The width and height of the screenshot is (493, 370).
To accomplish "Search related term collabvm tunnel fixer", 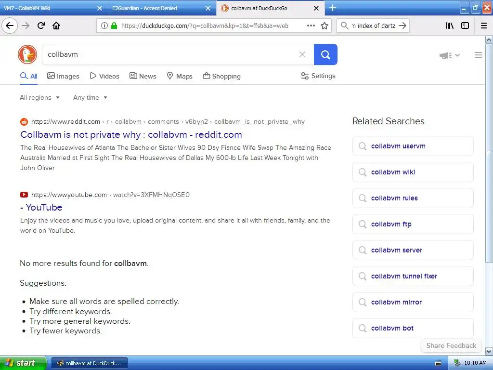I will pos(413,276).
